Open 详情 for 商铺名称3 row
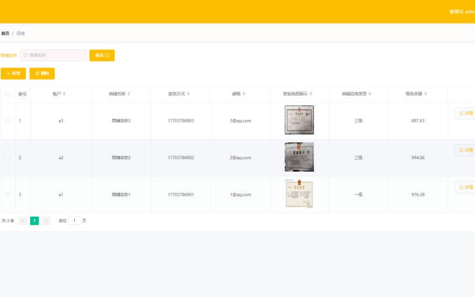The image size is (475, 297). pyautogui.click(x=465, y=113)
